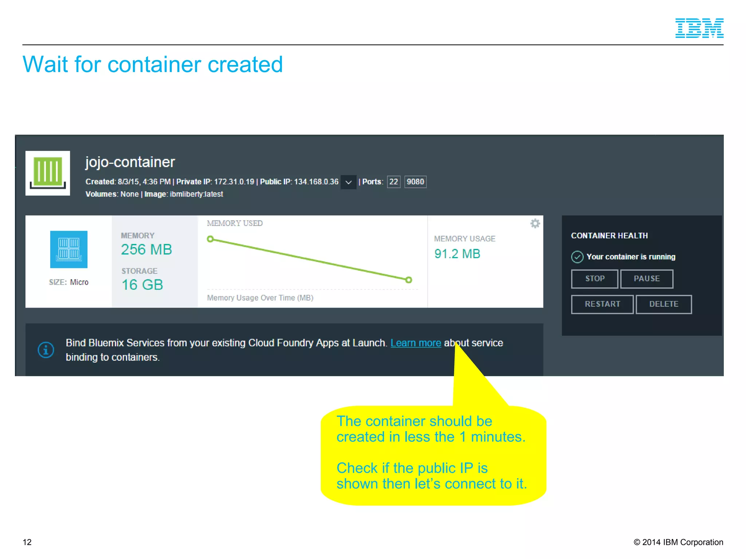
Task: Click the 16 GB storage value
Action: point(142,285)
